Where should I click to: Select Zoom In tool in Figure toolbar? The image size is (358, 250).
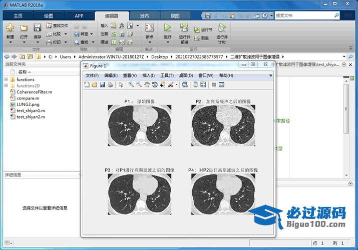click(131, 84)
